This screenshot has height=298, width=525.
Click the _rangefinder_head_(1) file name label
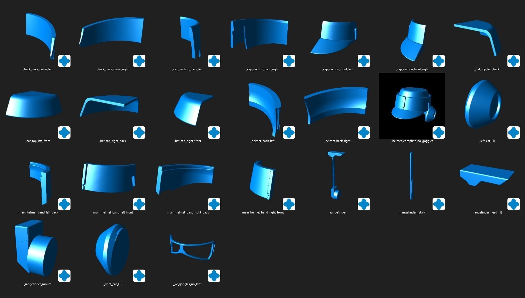(x=487, y=212)
